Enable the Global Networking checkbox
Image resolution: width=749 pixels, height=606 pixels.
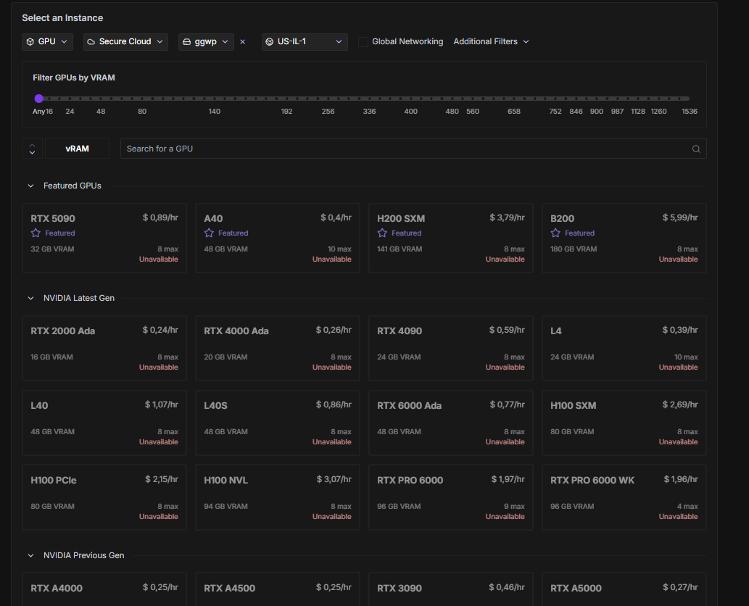(x=363, y=41)
